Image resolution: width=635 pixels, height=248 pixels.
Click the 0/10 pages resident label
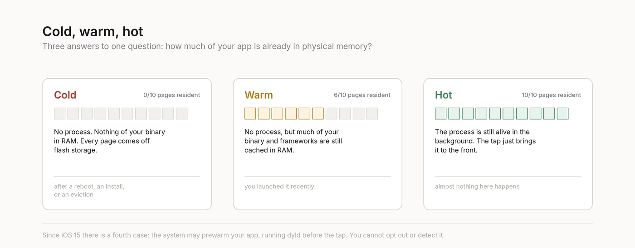[x=171, y=95]
